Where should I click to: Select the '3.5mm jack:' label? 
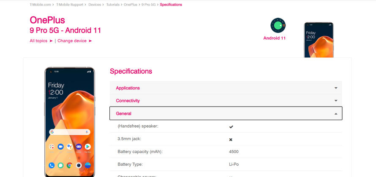(x=130, y=139)
